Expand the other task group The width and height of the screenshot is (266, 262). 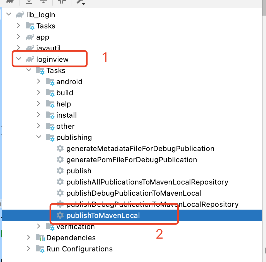click(39, 126)
